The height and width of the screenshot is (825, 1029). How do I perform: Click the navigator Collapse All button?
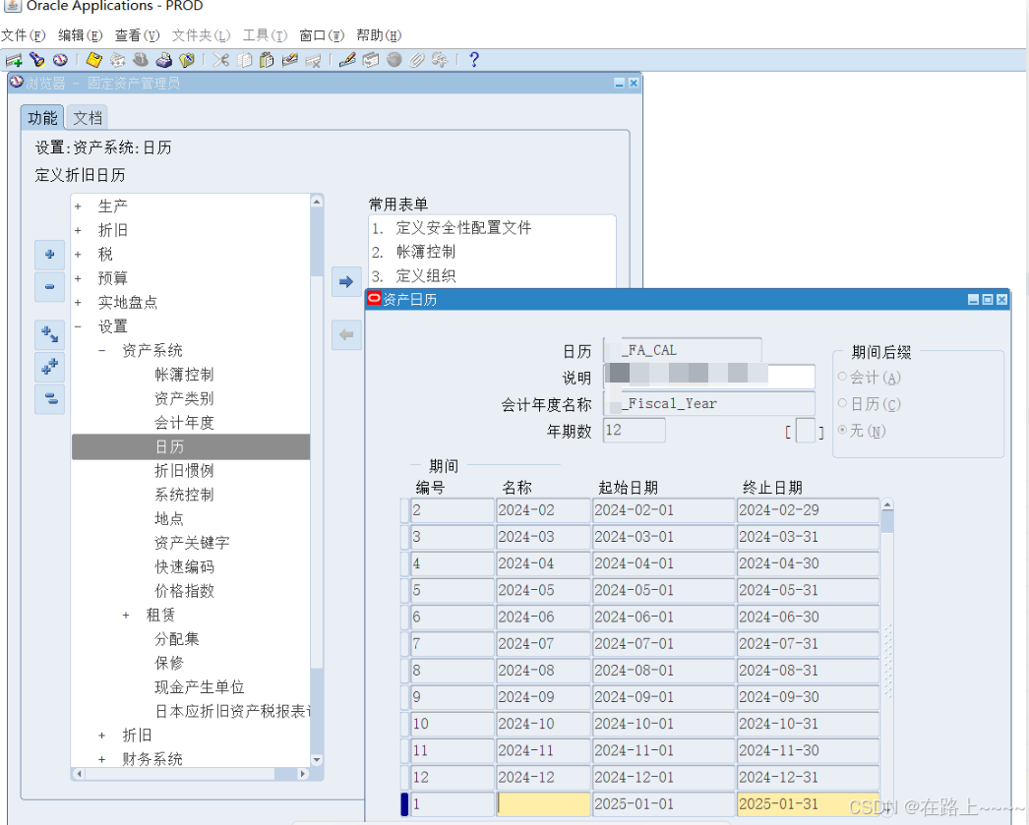tap(50, 398)
